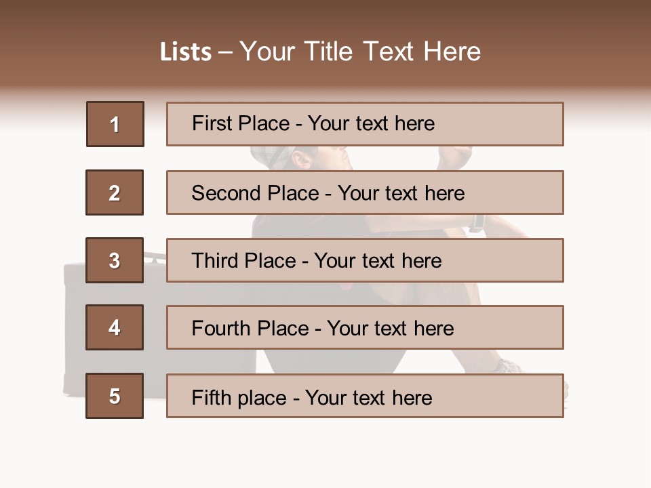651x488 pixels.
Task: Click the "Third Place" text bar
Action: click(x=365, y=260)
